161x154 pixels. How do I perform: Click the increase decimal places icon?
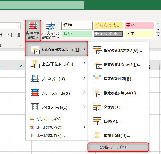[x=10, y=35]
